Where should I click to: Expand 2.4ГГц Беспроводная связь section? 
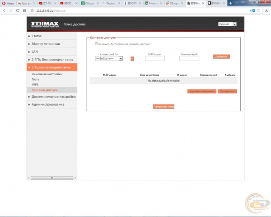(52, 59)
